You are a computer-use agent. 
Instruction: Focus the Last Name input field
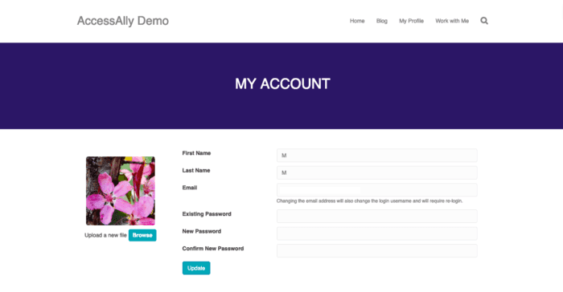(x=376, y=172)
